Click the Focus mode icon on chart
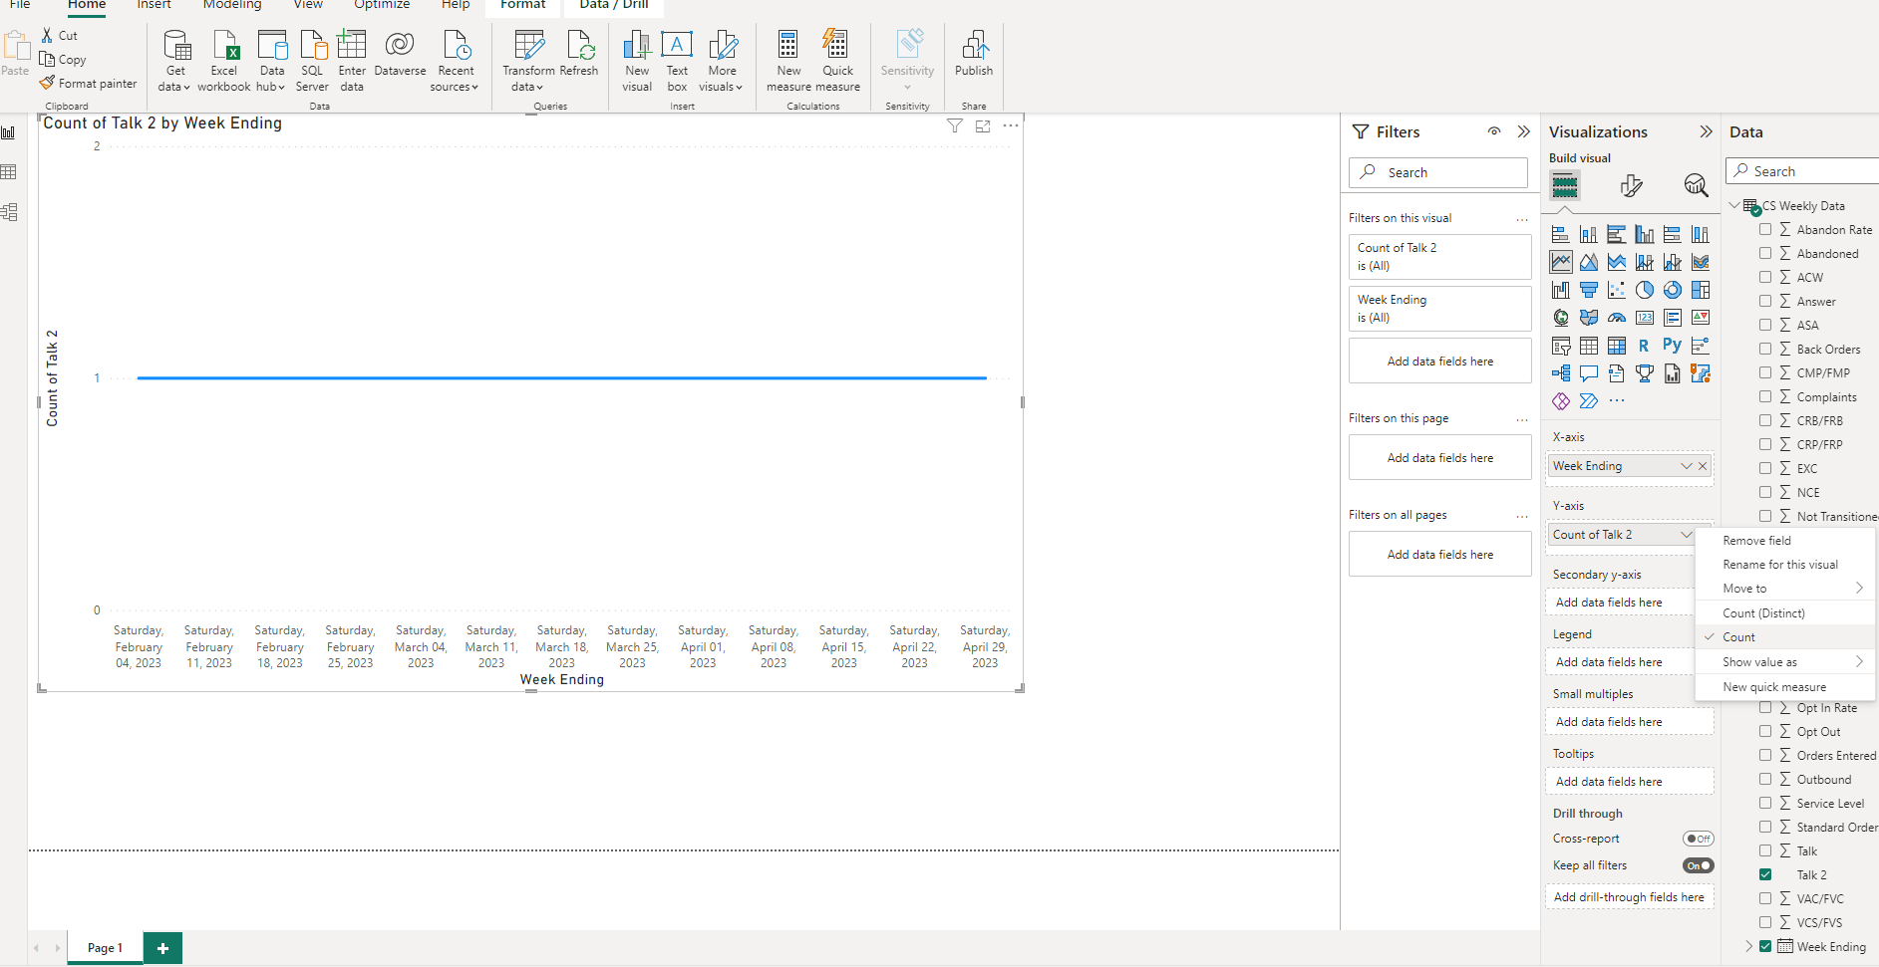The image size is (1879, 967). point(983,125)
